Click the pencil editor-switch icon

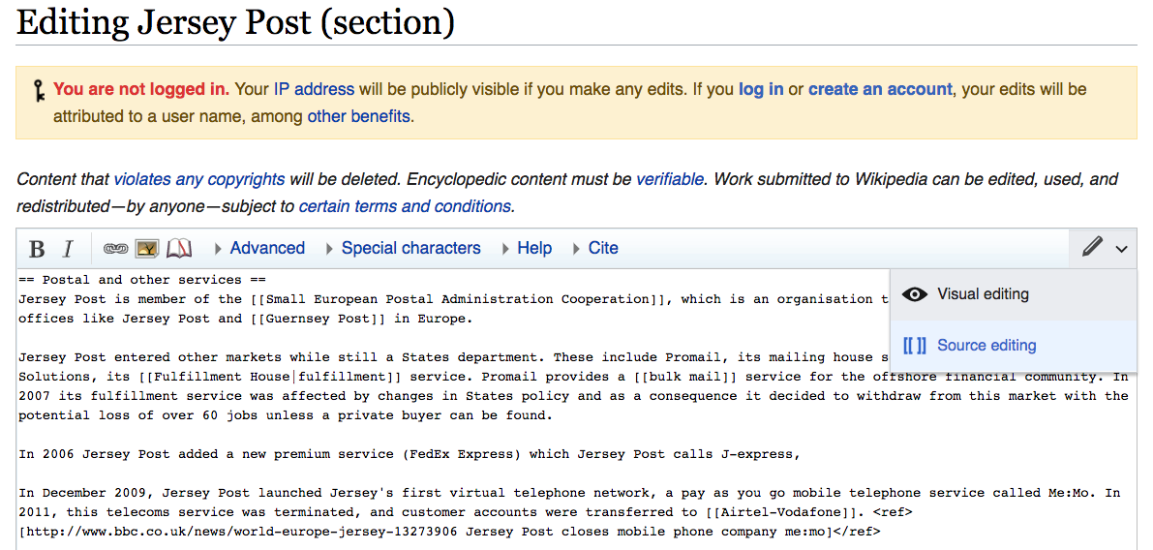(x=1092, y=248)
